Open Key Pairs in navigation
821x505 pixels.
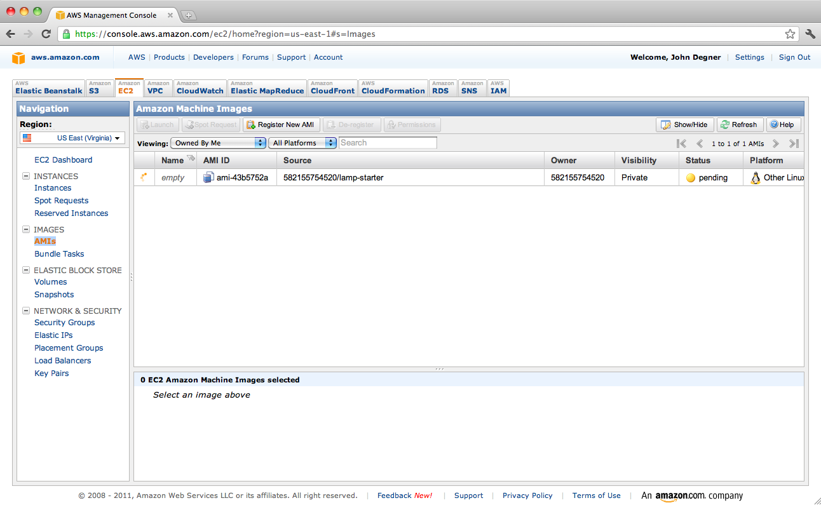tap(51, 374)
